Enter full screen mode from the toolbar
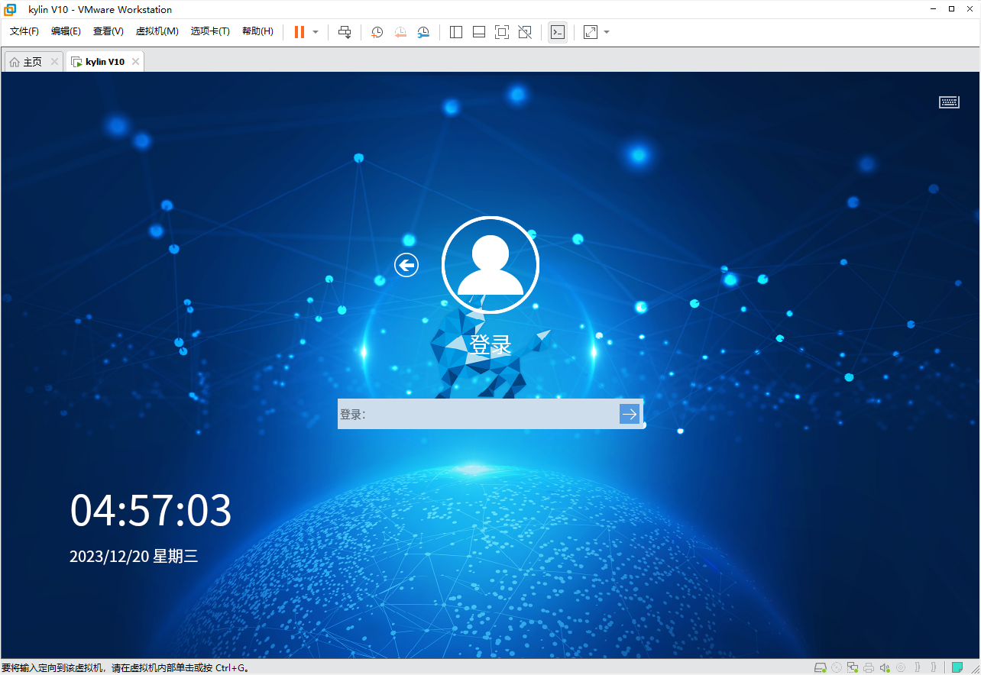 (x=502, y=32)
